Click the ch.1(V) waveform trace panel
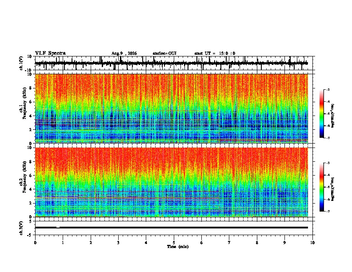Viewport: 352px width, 272px height. [x=175, y=63]
